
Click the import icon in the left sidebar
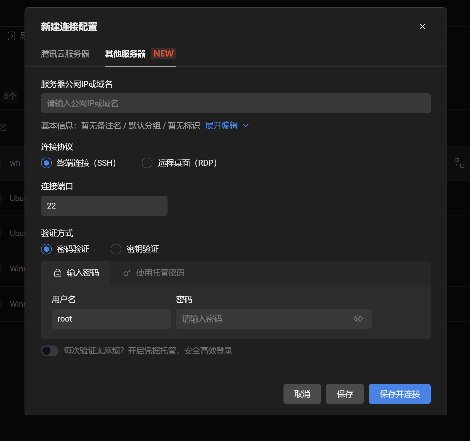11,36
